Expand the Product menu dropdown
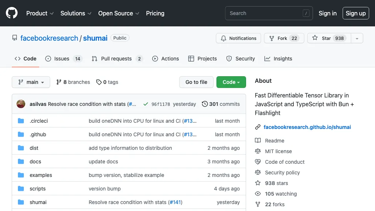This screenshot has height=211, width=375. pyautogui.click(x=40, y=13)
